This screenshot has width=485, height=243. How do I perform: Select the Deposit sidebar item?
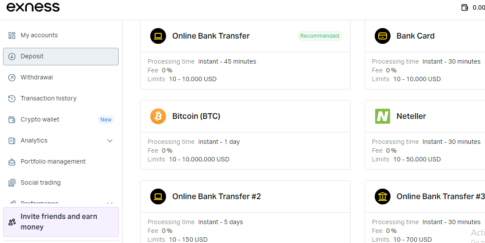61,57
